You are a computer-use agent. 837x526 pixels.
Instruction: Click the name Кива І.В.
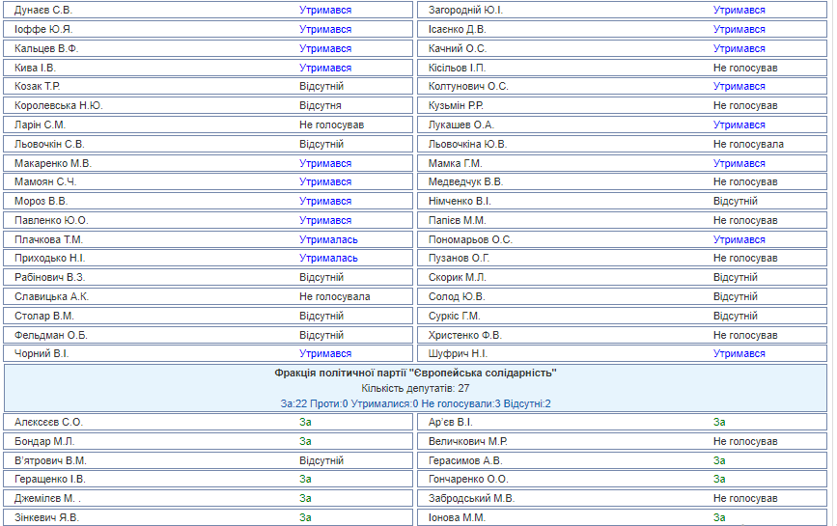36,68
